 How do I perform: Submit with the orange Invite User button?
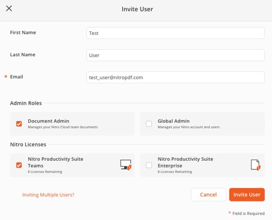tap(247, 195)
